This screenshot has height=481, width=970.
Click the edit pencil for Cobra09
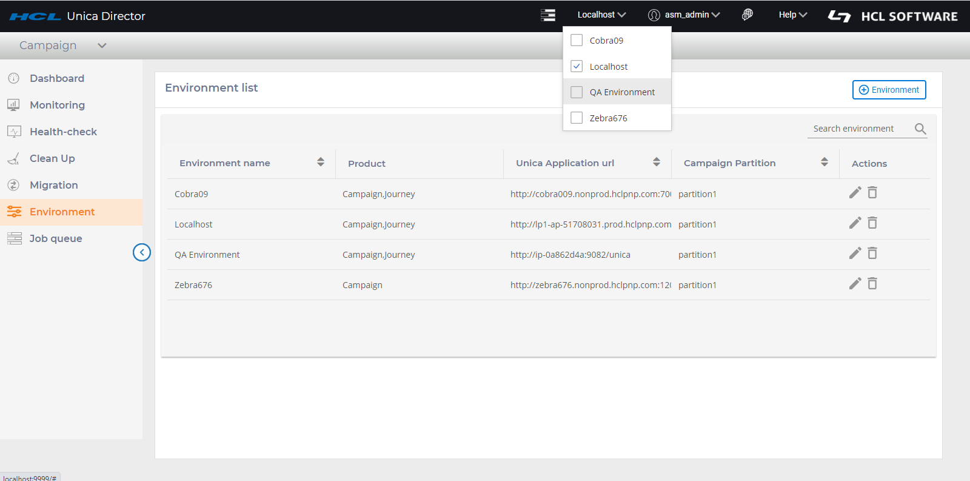pyautogui.click(x=855, y=193)
